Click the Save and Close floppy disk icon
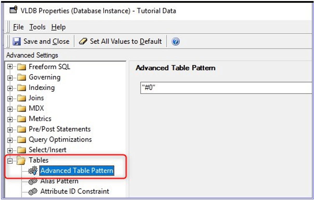Screen dimensions: 315x201 (17, 42)
